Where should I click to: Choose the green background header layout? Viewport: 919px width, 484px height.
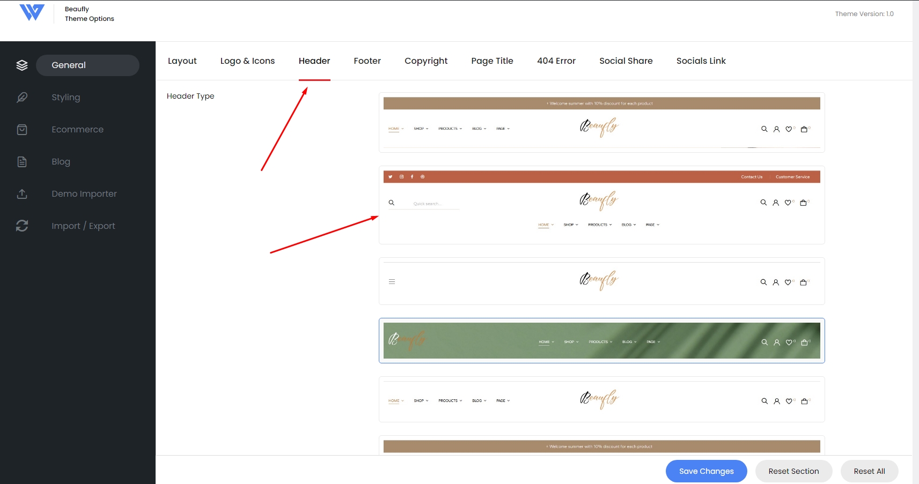coord(601,341)
